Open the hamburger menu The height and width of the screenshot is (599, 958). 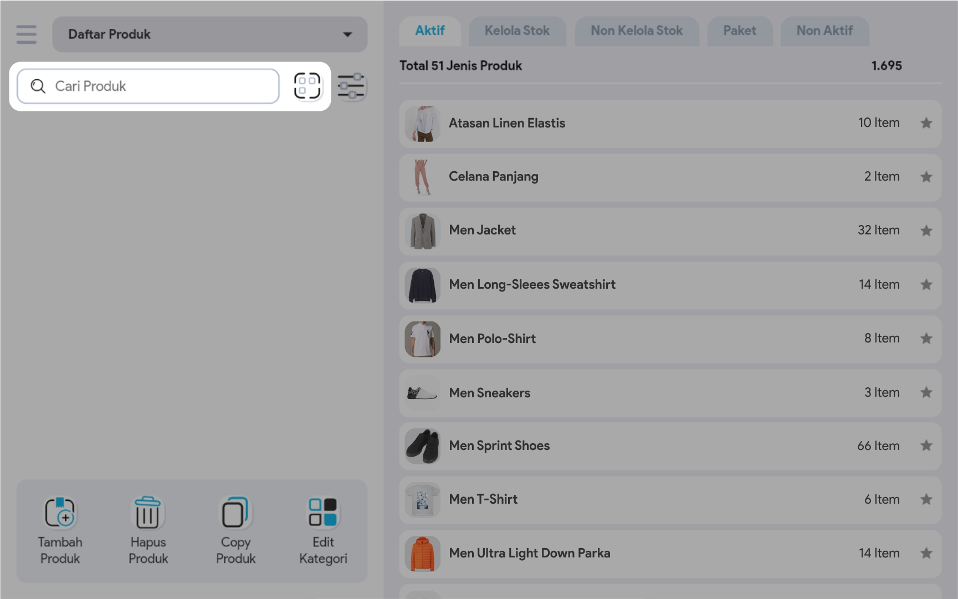coord(26,34)
